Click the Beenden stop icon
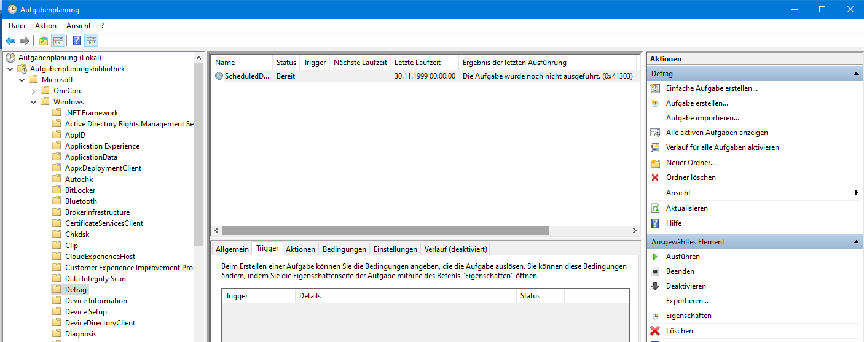 [655, 271]
